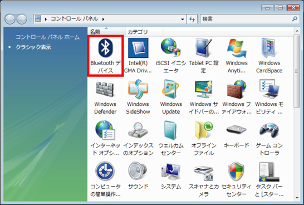Image resolution: width=304 pixels, height=205 pixels.
Task: Minimize the Control Panel window
Action: pyautogui.click(x=268, y=8)
